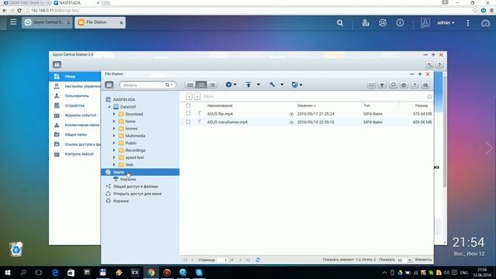The image size is (496, 279).
Task: Add current folder to favorites star
Action: [x=429, y=96]
